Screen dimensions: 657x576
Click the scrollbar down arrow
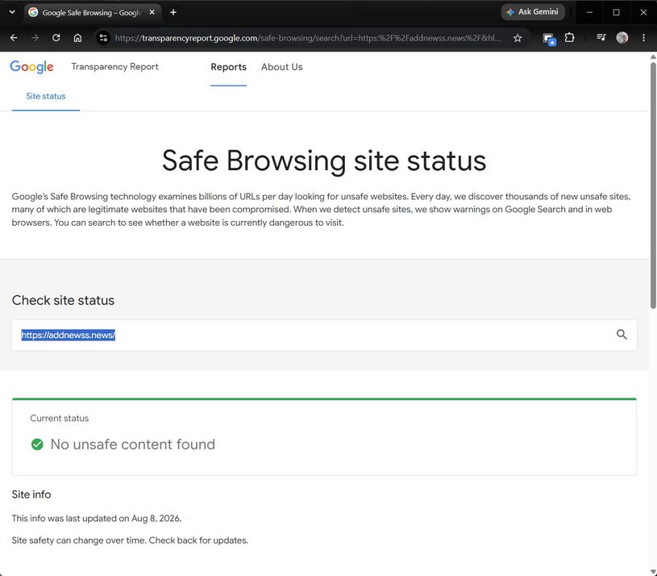(x=653, y=572)
